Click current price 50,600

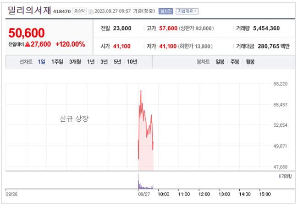[27, 33]
